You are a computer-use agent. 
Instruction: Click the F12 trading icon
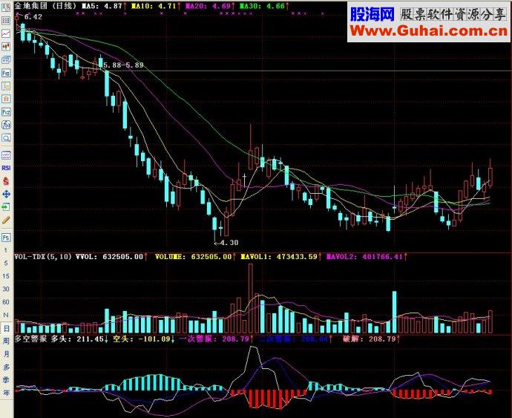pos(6,112)
